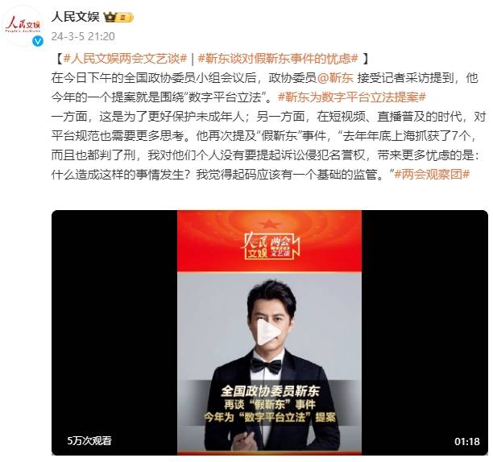The height and width of the screenshot is (462, 493).
Task: Open the 人民文娱 profile avatar
Action: [x=23, y=25]
